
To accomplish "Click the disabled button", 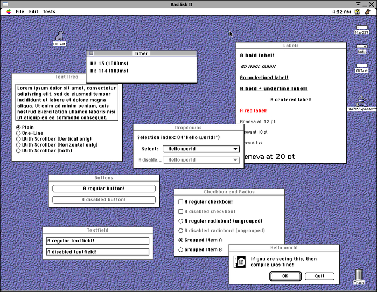I will [104, 200].
